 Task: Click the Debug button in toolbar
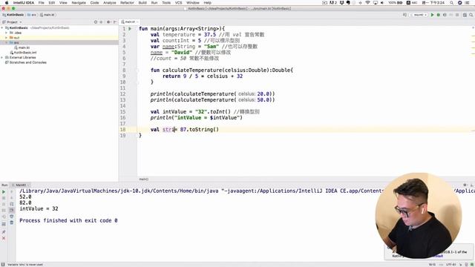click(439, 15)
